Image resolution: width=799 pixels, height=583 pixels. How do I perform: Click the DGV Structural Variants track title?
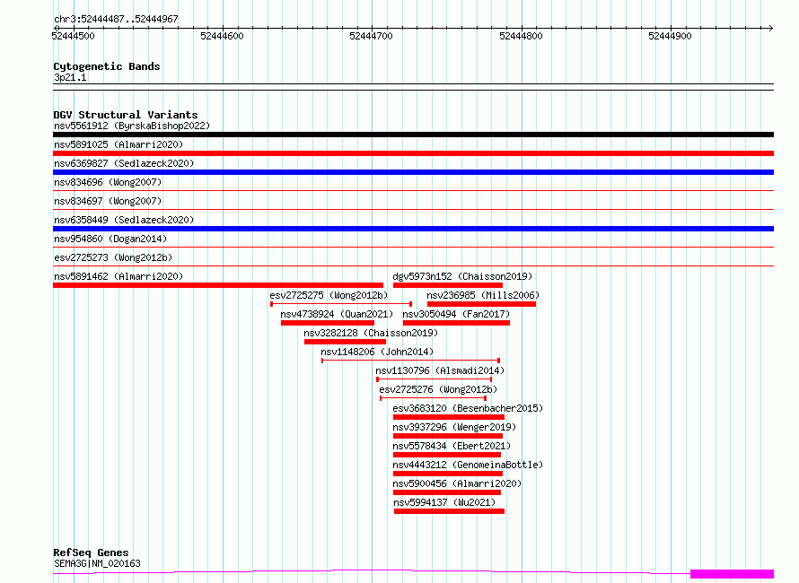126,115
